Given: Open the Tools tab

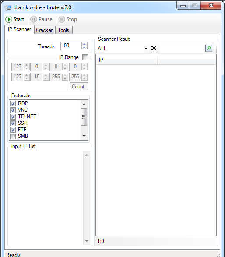Looking at the screenshot, I should (63, 30).
